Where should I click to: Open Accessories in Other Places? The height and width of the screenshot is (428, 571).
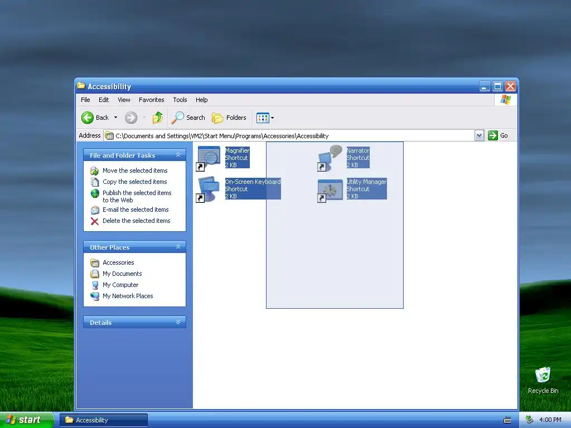(x=118, y=262)
